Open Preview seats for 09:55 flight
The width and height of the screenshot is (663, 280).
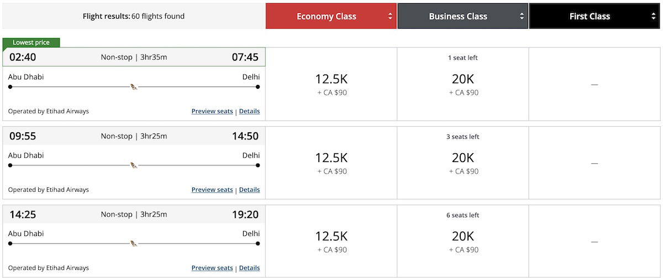click(x=212, y=190)
